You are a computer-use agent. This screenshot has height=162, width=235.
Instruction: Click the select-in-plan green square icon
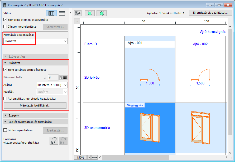(90, 13)
